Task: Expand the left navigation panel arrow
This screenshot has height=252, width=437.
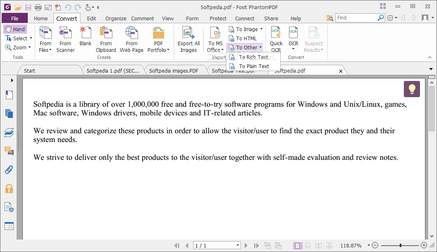Action: click(x=12, y=81)
